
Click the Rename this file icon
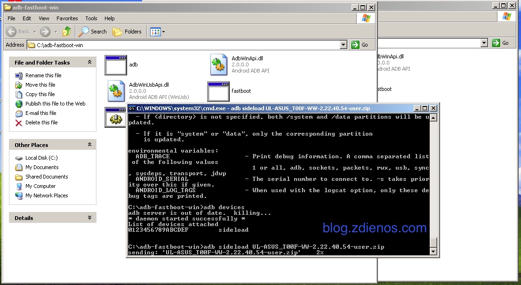coord(19,75)
